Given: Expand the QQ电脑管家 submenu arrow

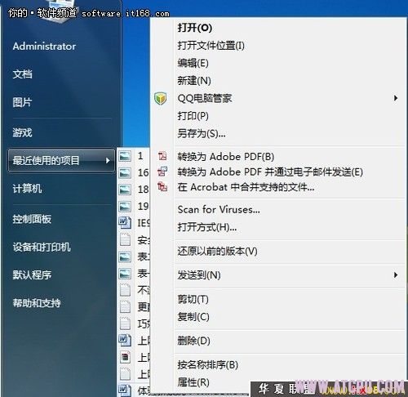Looking at the screenshot, I should [x=396, y=98].
